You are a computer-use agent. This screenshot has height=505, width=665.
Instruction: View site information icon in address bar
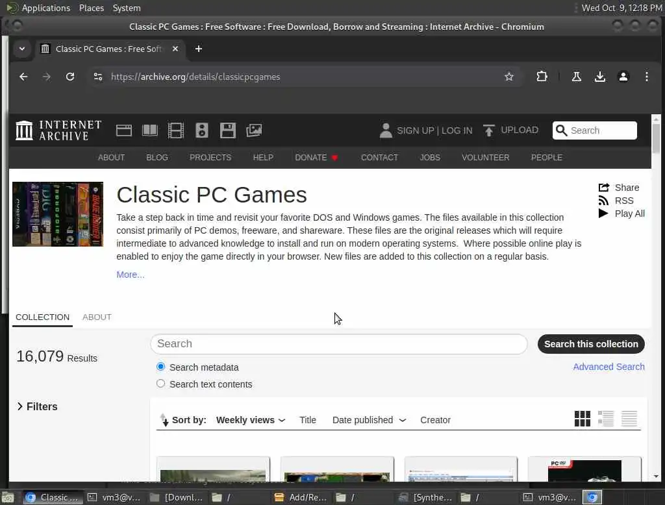(98, 77)
